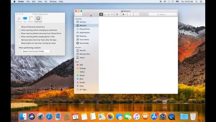Click the menu bar clock Thu 12:03 AM
This screenshot has height=122, width=216.
187,1
